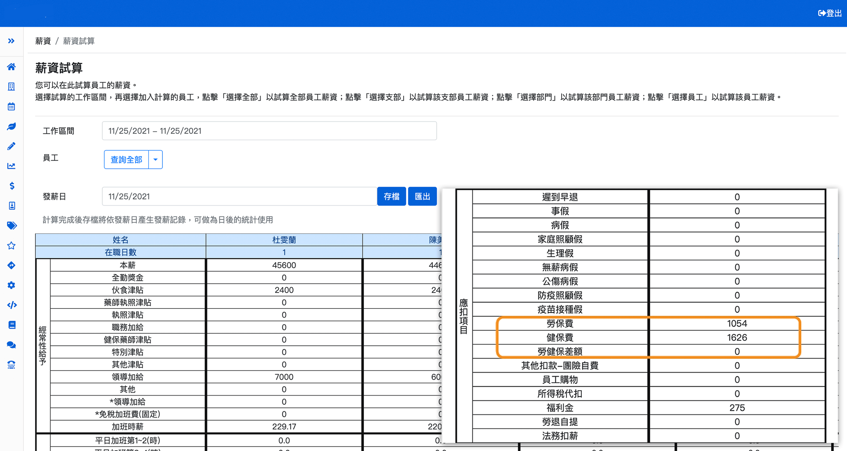
Task: Select the pencil edit icon in sidebar
Action: [11, 146]
